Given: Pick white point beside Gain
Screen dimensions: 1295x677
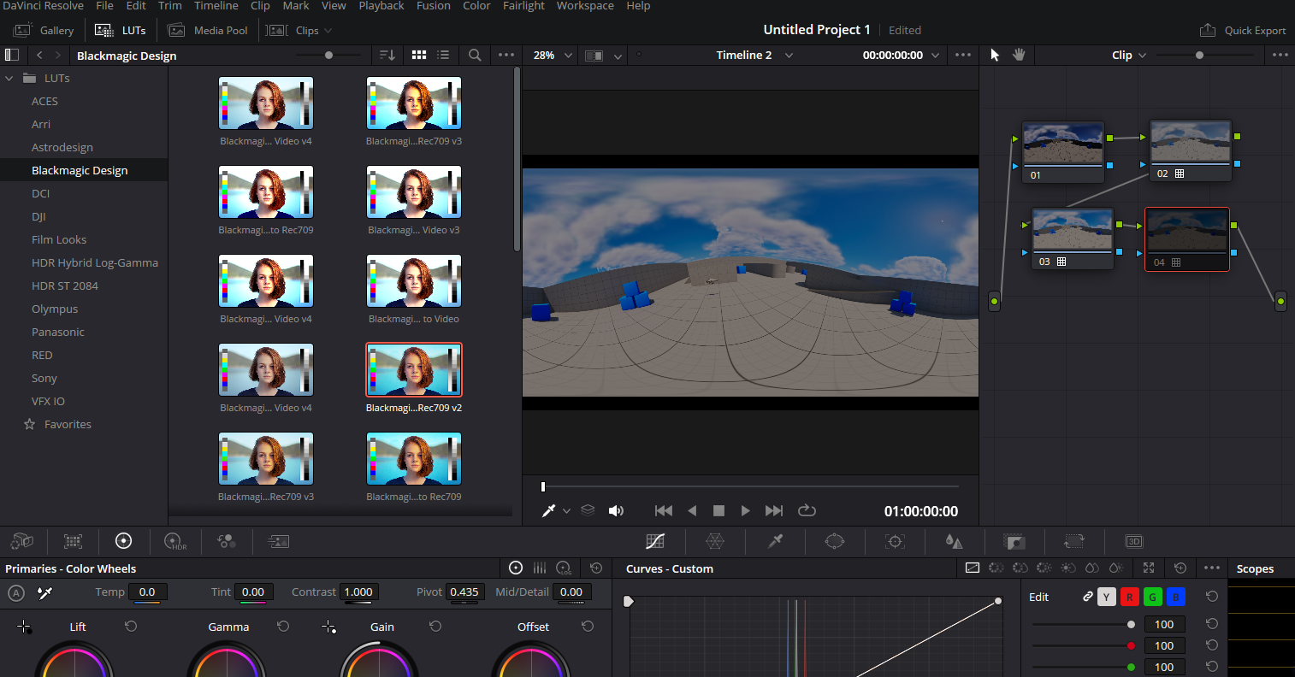Looking at the screenshot, I should pyautogui.click(x=328, y=627).
